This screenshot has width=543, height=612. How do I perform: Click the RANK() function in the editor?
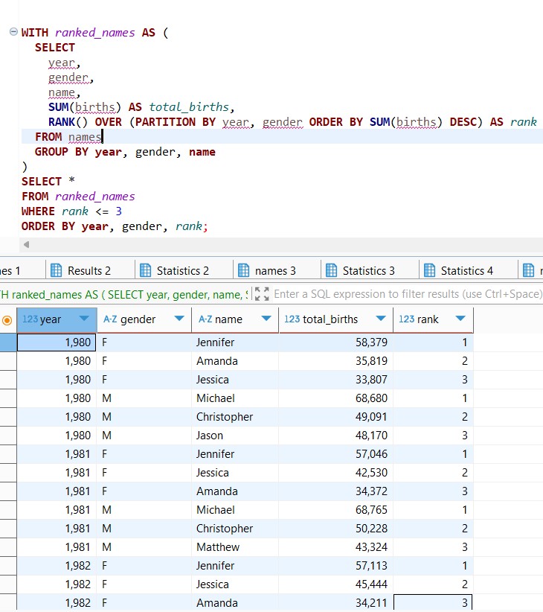click(x=68, y=122)
